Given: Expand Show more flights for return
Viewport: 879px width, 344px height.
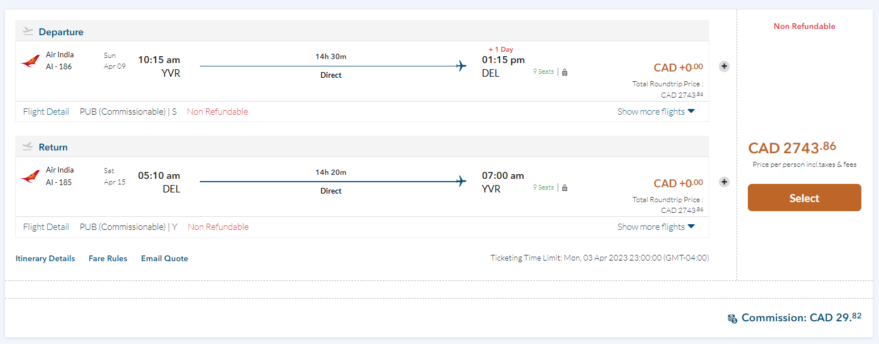Looking at the screenshot, I should point(656,227).
